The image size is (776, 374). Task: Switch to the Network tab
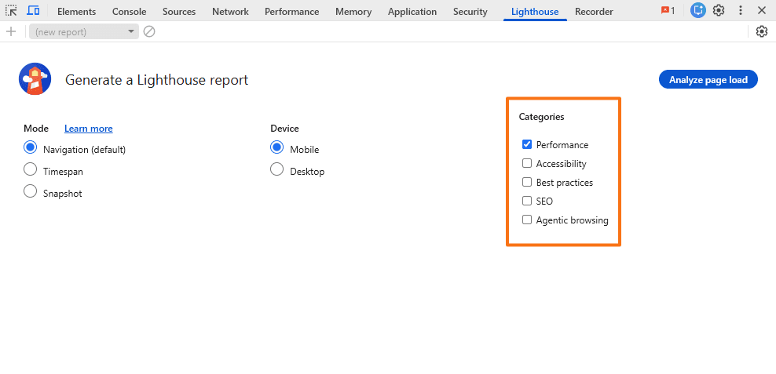click(230, 11)
